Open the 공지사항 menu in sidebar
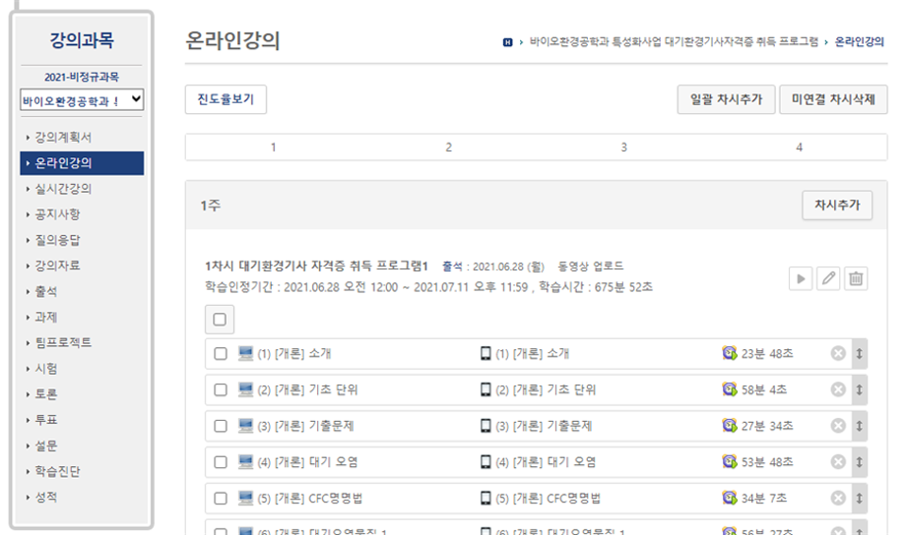Screen dimensions: 906x535 tap(57, 213)
